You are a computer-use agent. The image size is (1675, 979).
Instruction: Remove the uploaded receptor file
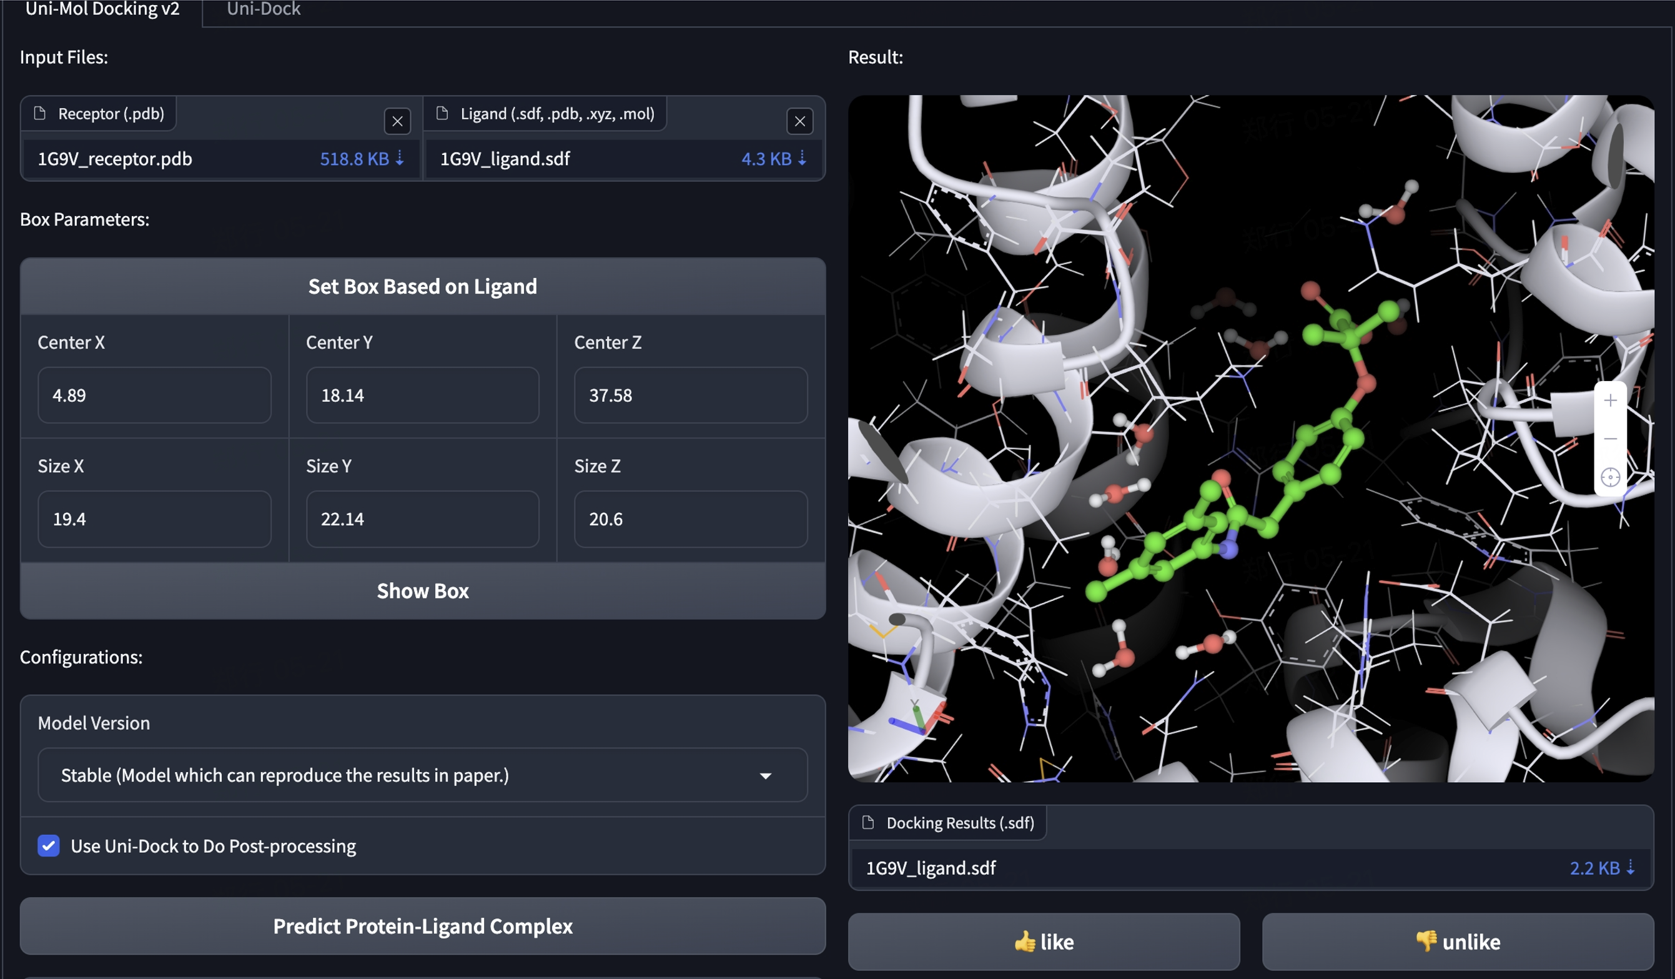397,121
